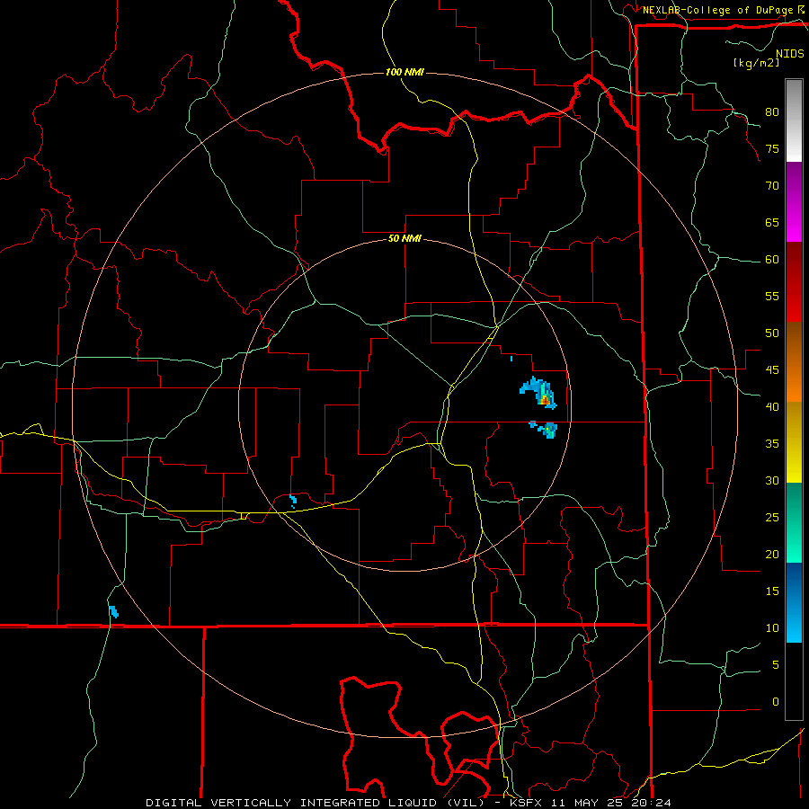Click the 30 value on the color scale

click(x=772, y=481)
